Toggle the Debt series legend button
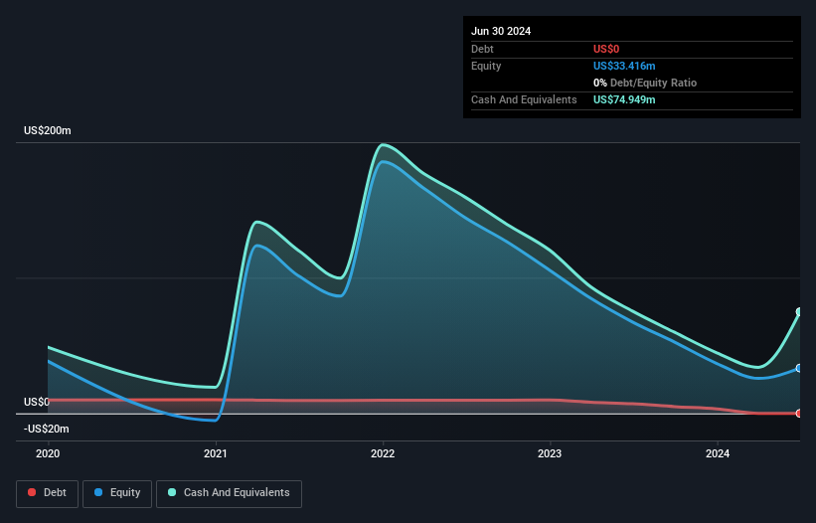The height and width of the screenshot is (523, 816). click(48, 493)
